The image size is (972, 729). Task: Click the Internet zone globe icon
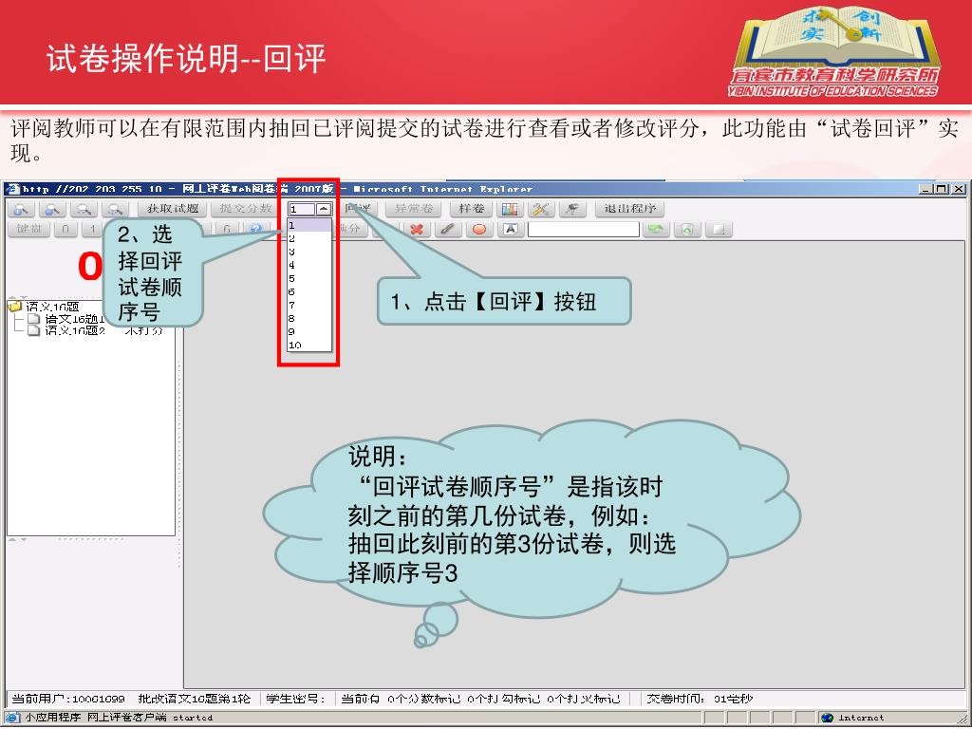pyautogui.click(x=827, y=718)
